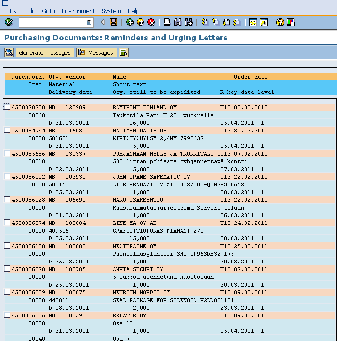The width and height of the screenshot is (337, 341).
Task: Tick checkbox for order 4500078708
Action: pos(7,107)
